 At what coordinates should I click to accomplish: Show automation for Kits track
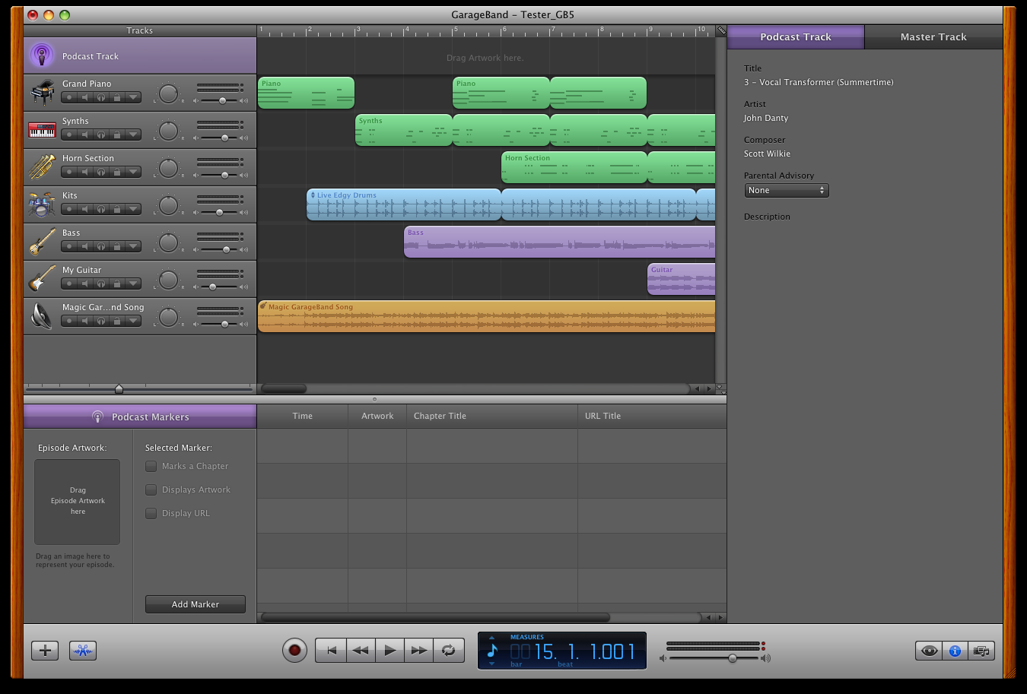point(133,209)
